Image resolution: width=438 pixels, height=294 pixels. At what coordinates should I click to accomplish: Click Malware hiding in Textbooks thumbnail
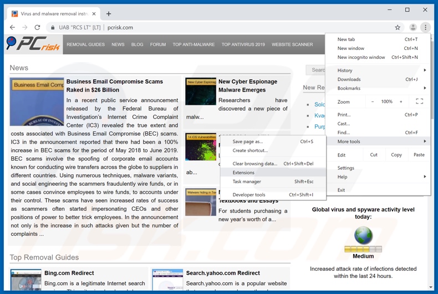201,202
